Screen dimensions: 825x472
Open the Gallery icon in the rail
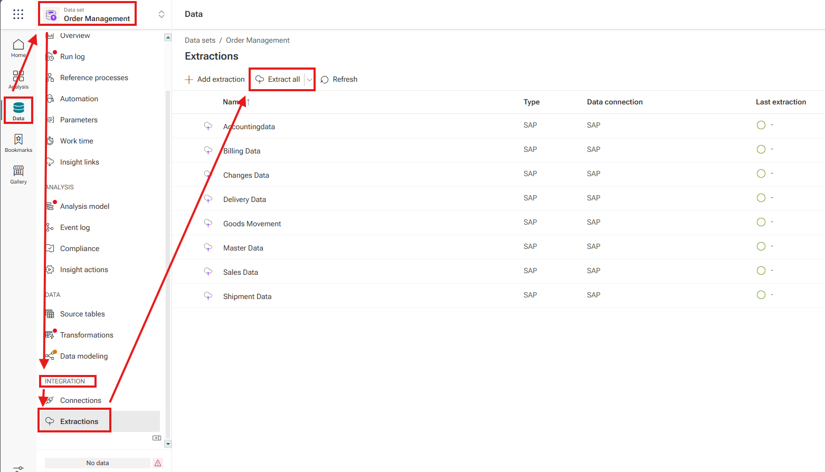[x=18, y=174]
